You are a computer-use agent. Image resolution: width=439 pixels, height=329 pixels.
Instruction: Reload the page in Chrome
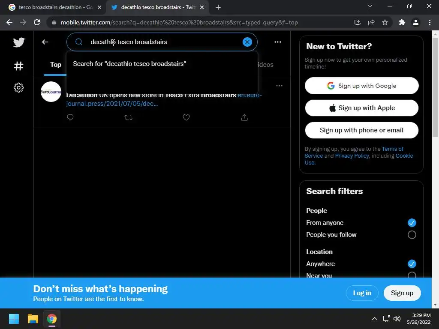click(37, 22)
